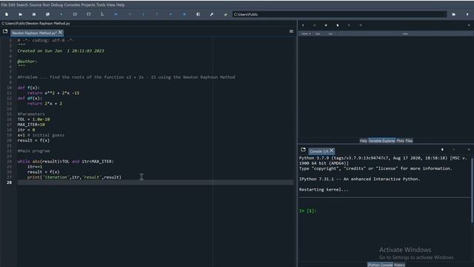
Task: Open the Edit menu
Action: [x=12, y=5]
